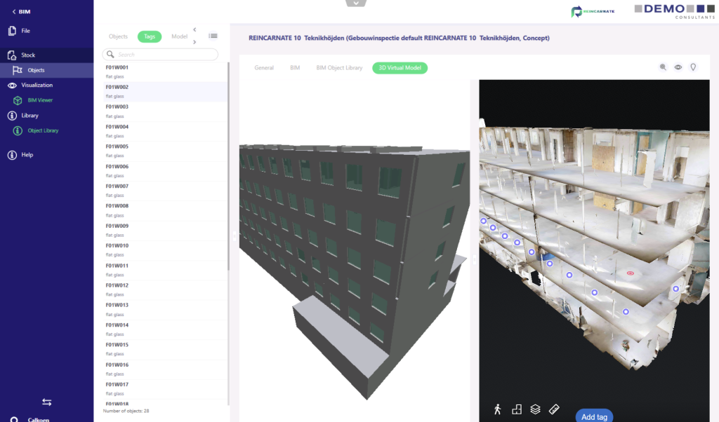Go back using the BIM chevron header

coord(21,11)
